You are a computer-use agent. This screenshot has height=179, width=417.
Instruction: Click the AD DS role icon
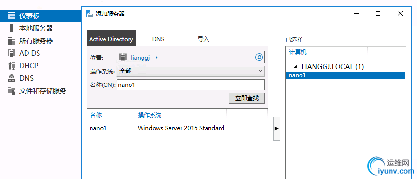[12, 53]
